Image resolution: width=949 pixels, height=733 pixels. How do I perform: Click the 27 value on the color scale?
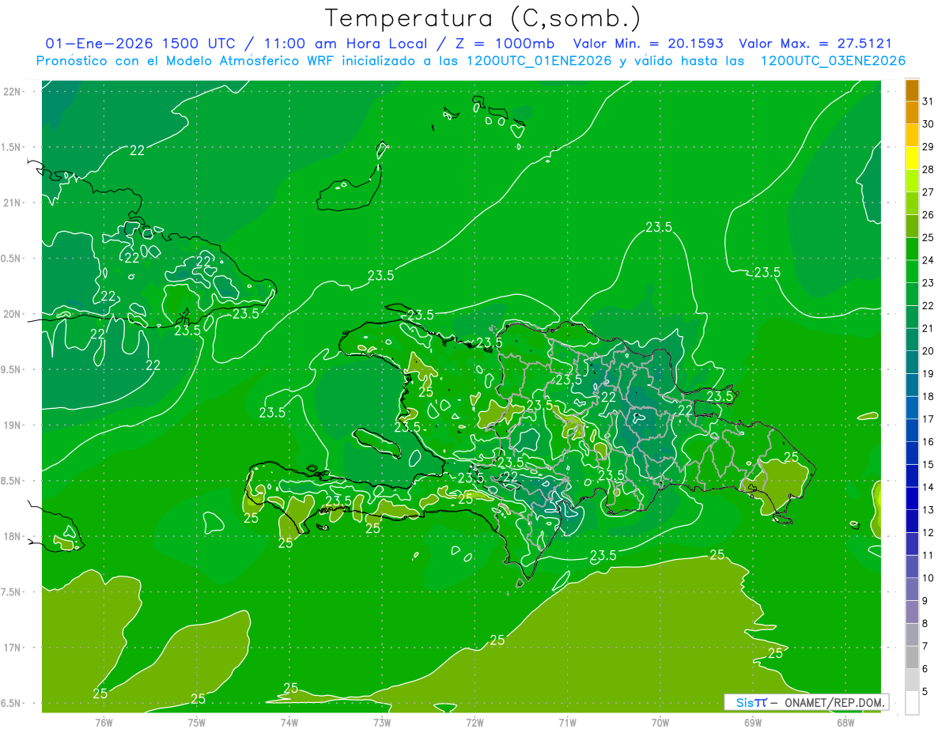[928, 192]
